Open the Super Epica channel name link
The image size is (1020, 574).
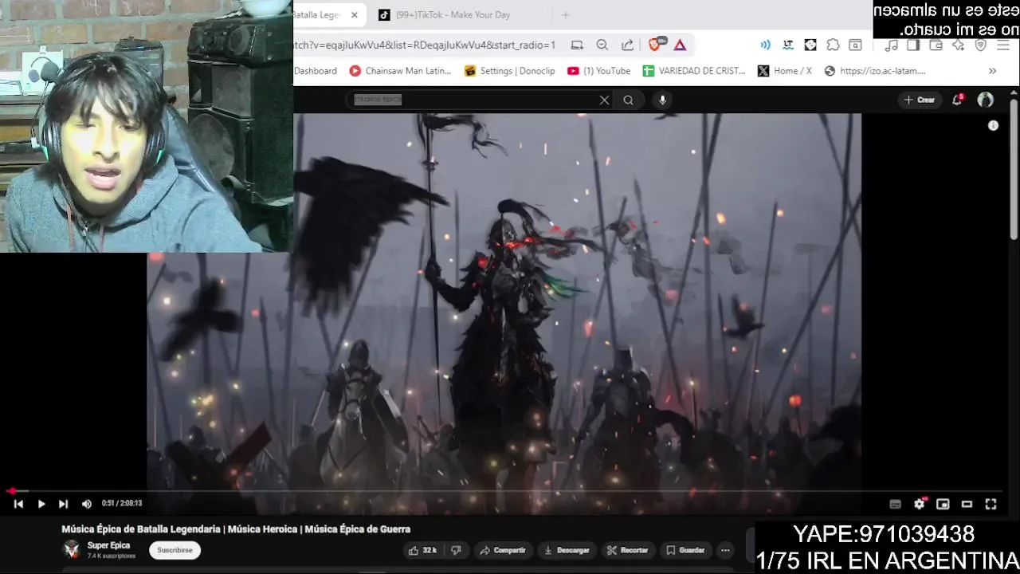point(108,545)
